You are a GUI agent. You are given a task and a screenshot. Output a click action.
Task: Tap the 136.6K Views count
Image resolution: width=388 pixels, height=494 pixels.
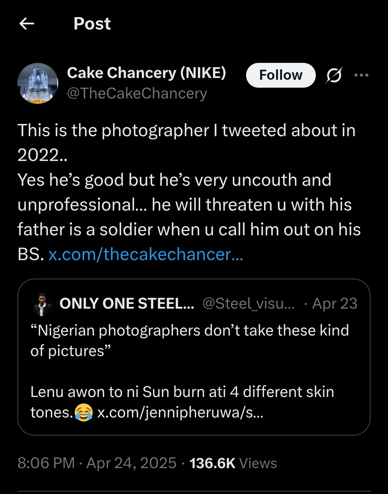tap(233, 463)
